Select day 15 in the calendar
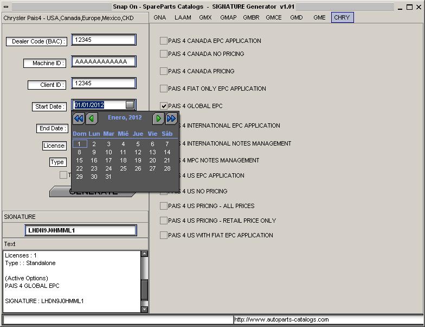The width and height of the screenshot is (425, 327). click(x=79, y=160)
